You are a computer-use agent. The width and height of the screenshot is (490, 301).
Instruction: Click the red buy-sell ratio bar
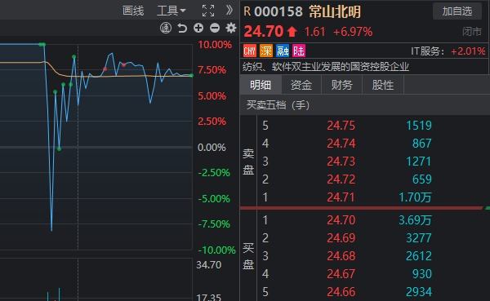[x=362, y=208]
